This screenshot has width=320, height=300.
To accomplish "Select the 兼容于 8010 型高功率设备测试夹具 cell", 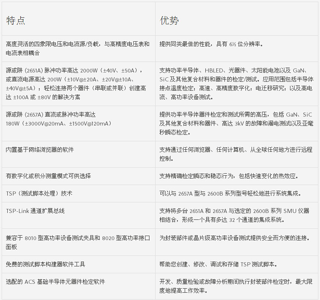I will (x=77, y=242).
